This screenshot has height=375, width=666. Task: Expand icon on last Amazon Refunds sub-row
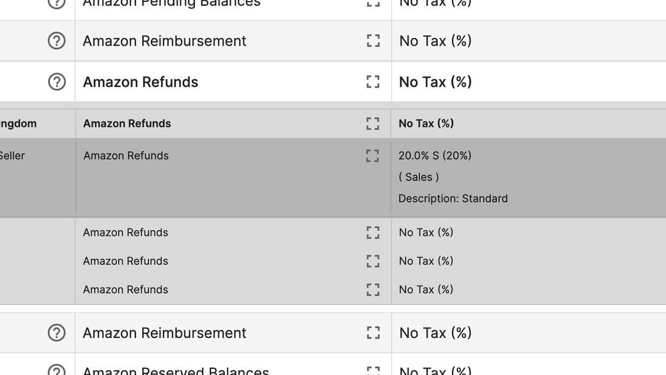373,289
